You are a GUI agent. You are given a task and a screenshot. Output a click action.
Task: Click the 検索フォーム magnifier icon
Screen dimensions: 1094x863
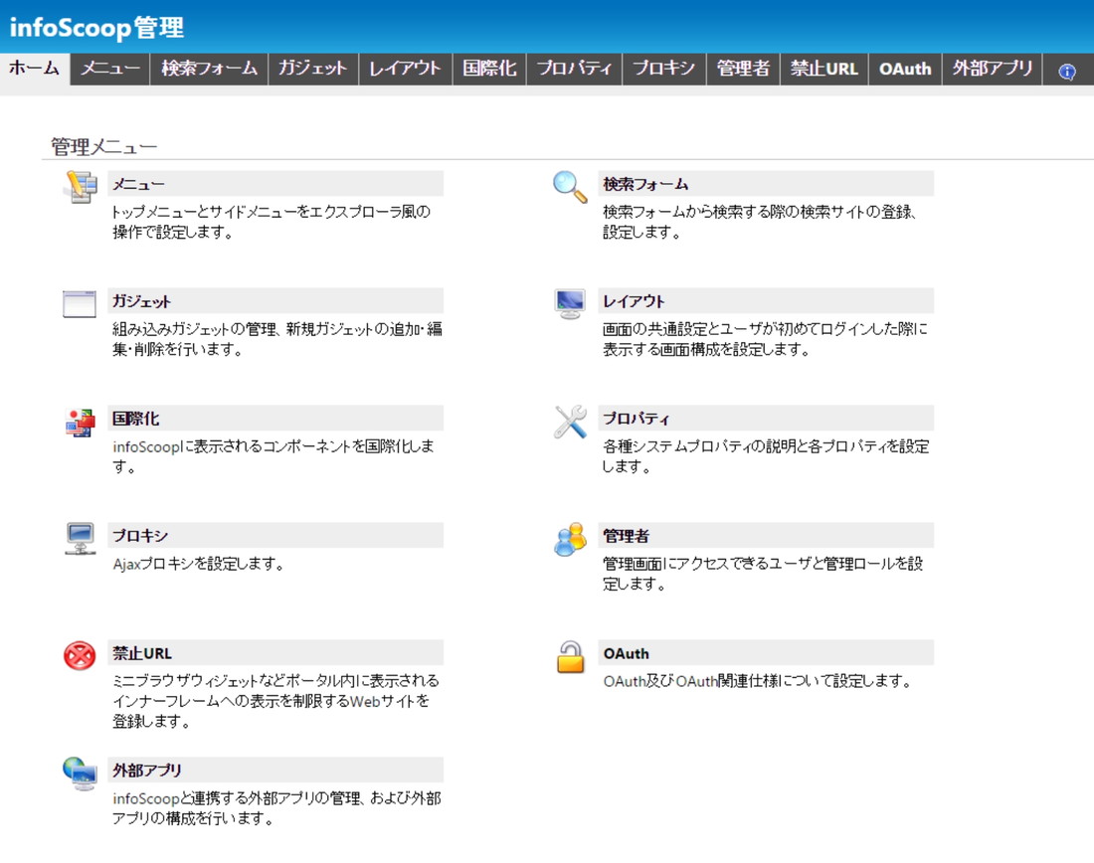570,187
